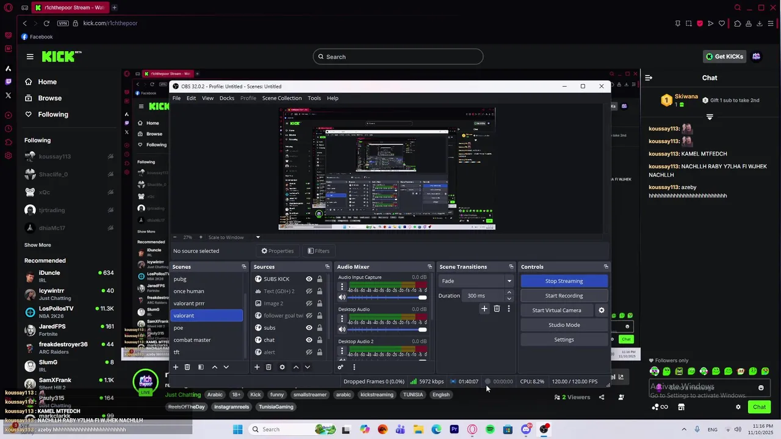Viewport: 781px width, 439px height.
Task: Open scene filters icon in the Scenes toolbar
Action: pos(201,367)
